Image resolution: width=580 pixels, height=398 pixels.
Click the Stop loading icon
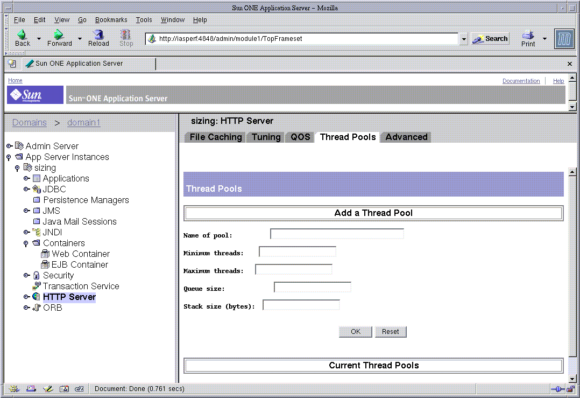tap(126, 34)
